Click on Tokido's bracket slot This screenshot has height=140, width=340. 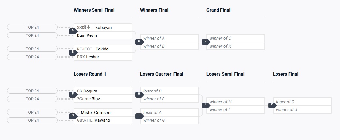click(103, 49)
